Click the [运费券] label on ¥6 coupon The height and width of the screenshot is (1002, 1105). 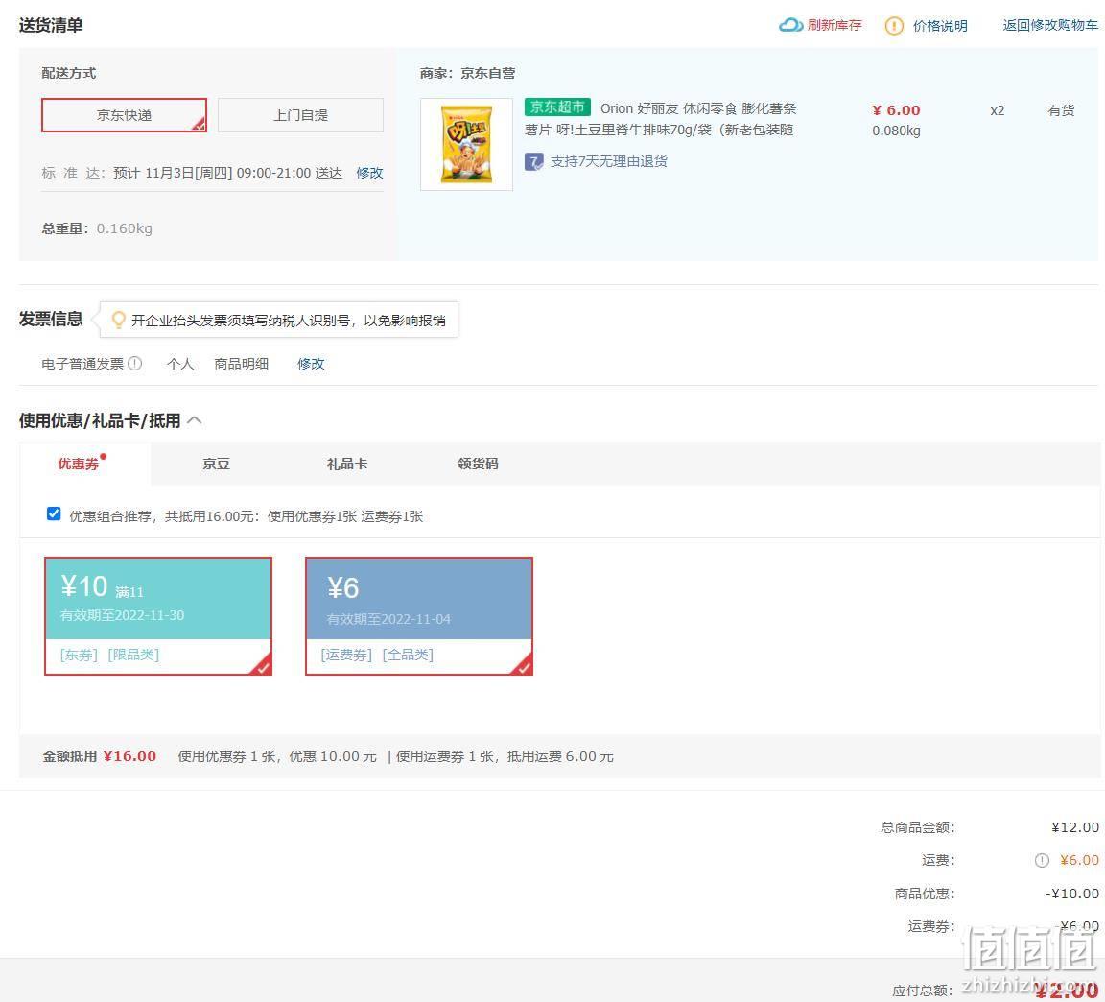(x=346, y=655)
